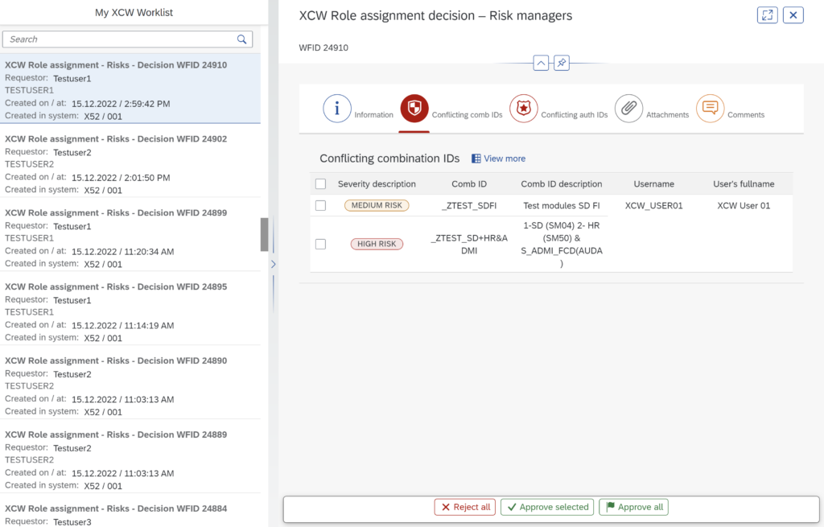Select the Conflicting comb IDs shield icon
Image resolution: width=824 pixels, height=527 pixels.
pos(414,109)
